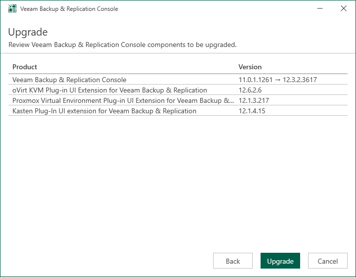Cancel the upgrade wizard
Screen dimensions: 356x277
(328, 261)
